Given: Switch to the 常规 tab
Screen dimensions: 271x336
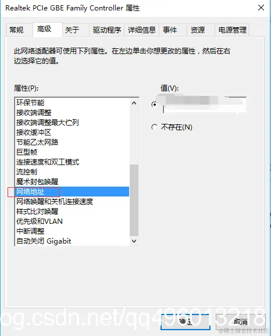Looking at the screenshot, I should click(16, 30).
